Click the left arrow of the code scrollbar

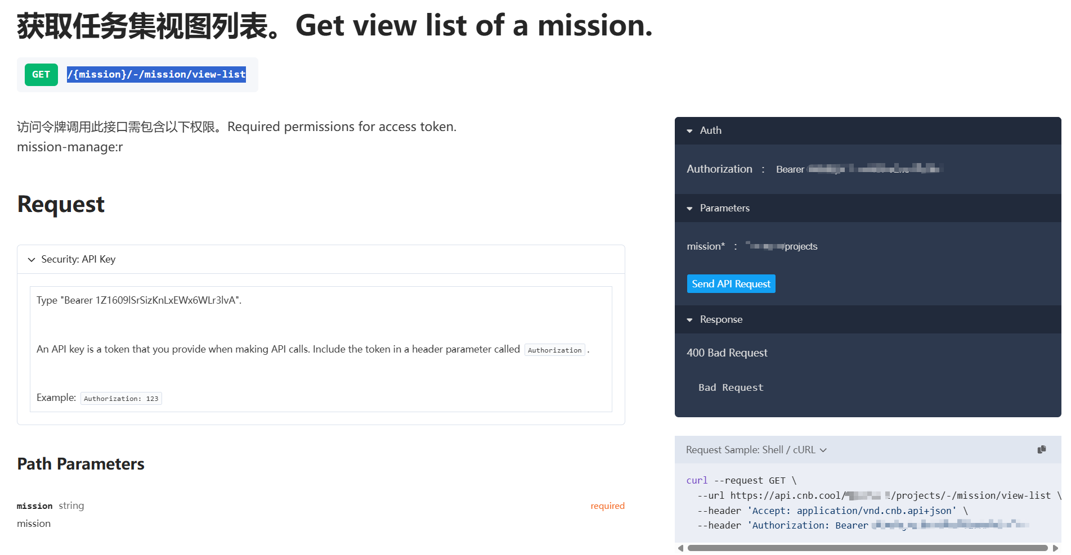pos(680,548)
